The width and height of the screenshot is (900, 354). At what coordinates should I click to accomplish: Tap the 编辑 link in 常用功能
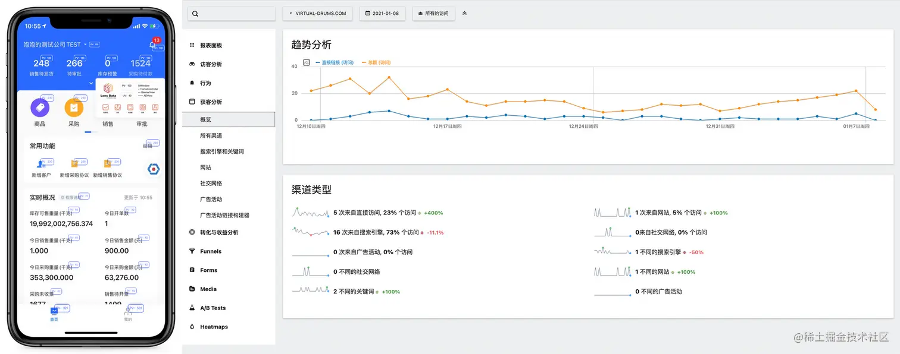coord(147,146)
